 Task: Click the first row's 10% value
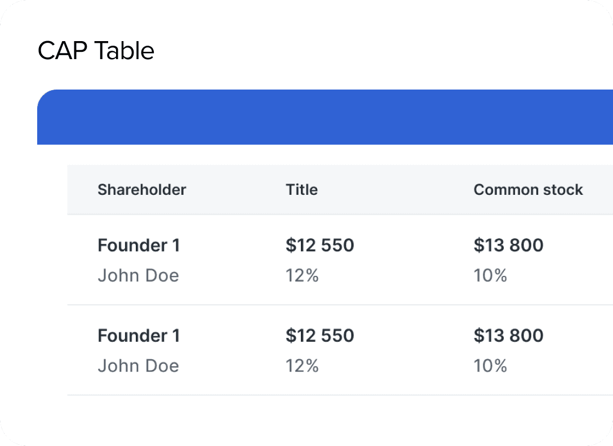coord(490,275)
